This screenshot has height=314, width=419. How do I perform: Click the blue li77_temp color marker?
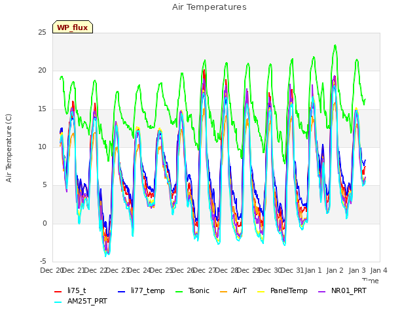pos(122,292)
